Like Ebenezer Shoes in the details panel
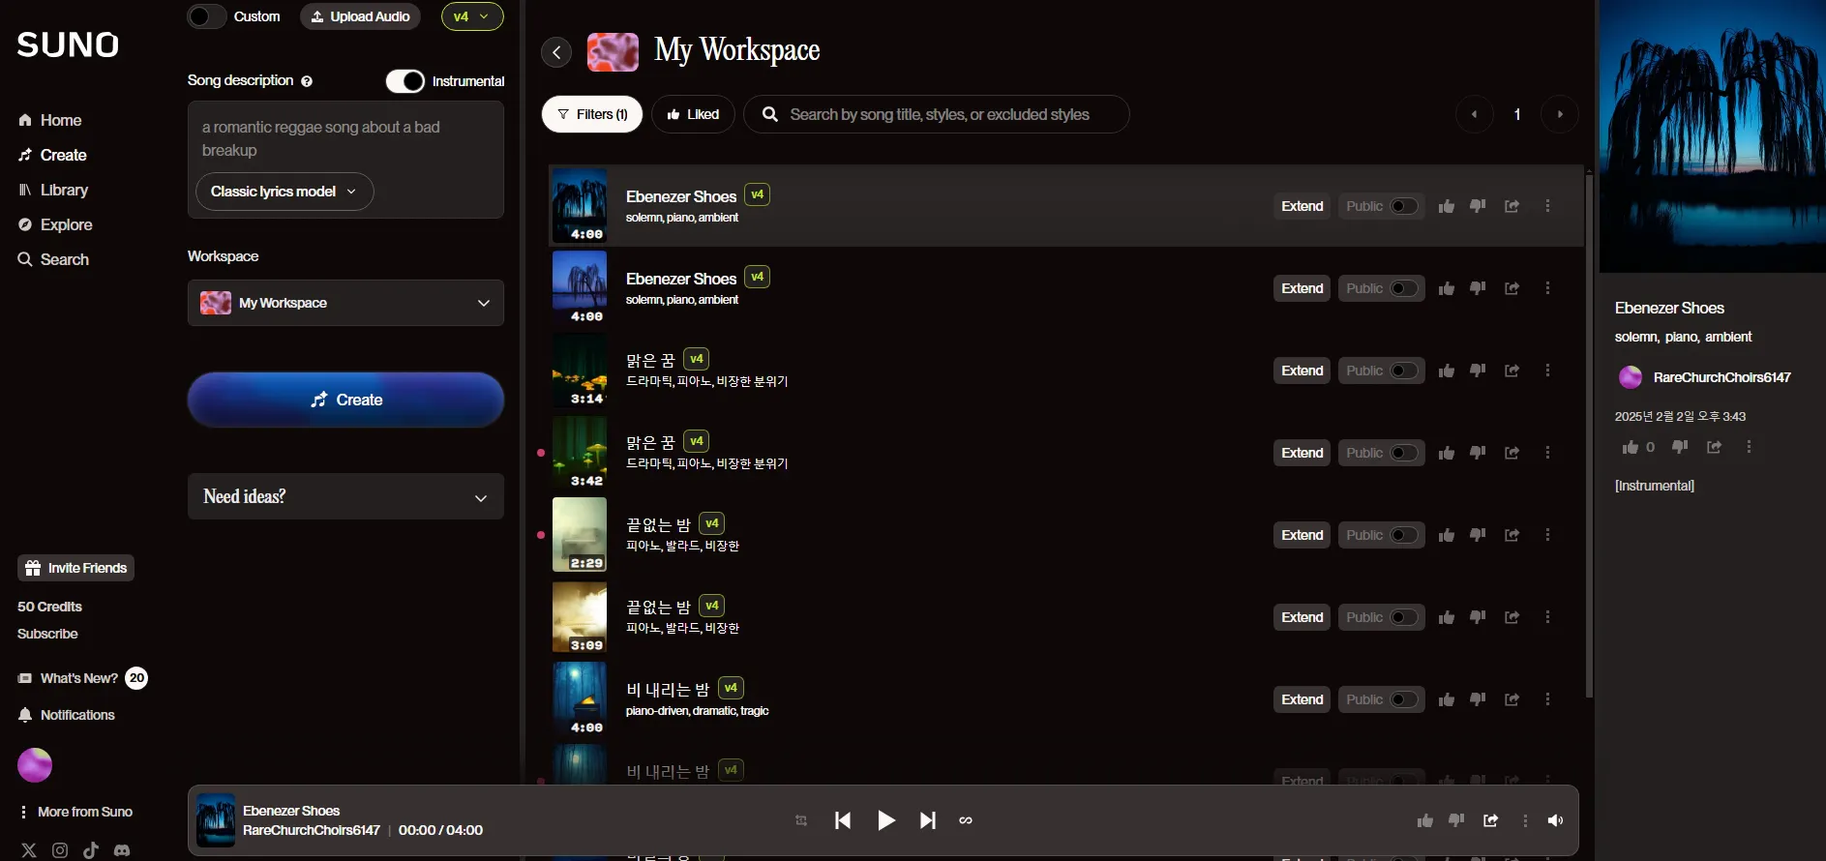The width and height of the screenshot is (1826, 861). click(1631, 447)
